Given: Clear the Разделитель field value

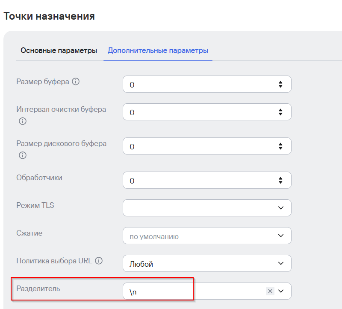Looking at the screenshot, I should click(270, 291).
